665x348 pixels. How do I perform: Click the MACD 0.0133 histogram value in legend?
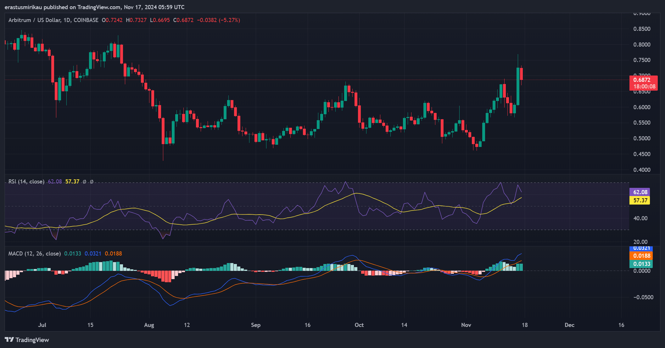[72, 254]
